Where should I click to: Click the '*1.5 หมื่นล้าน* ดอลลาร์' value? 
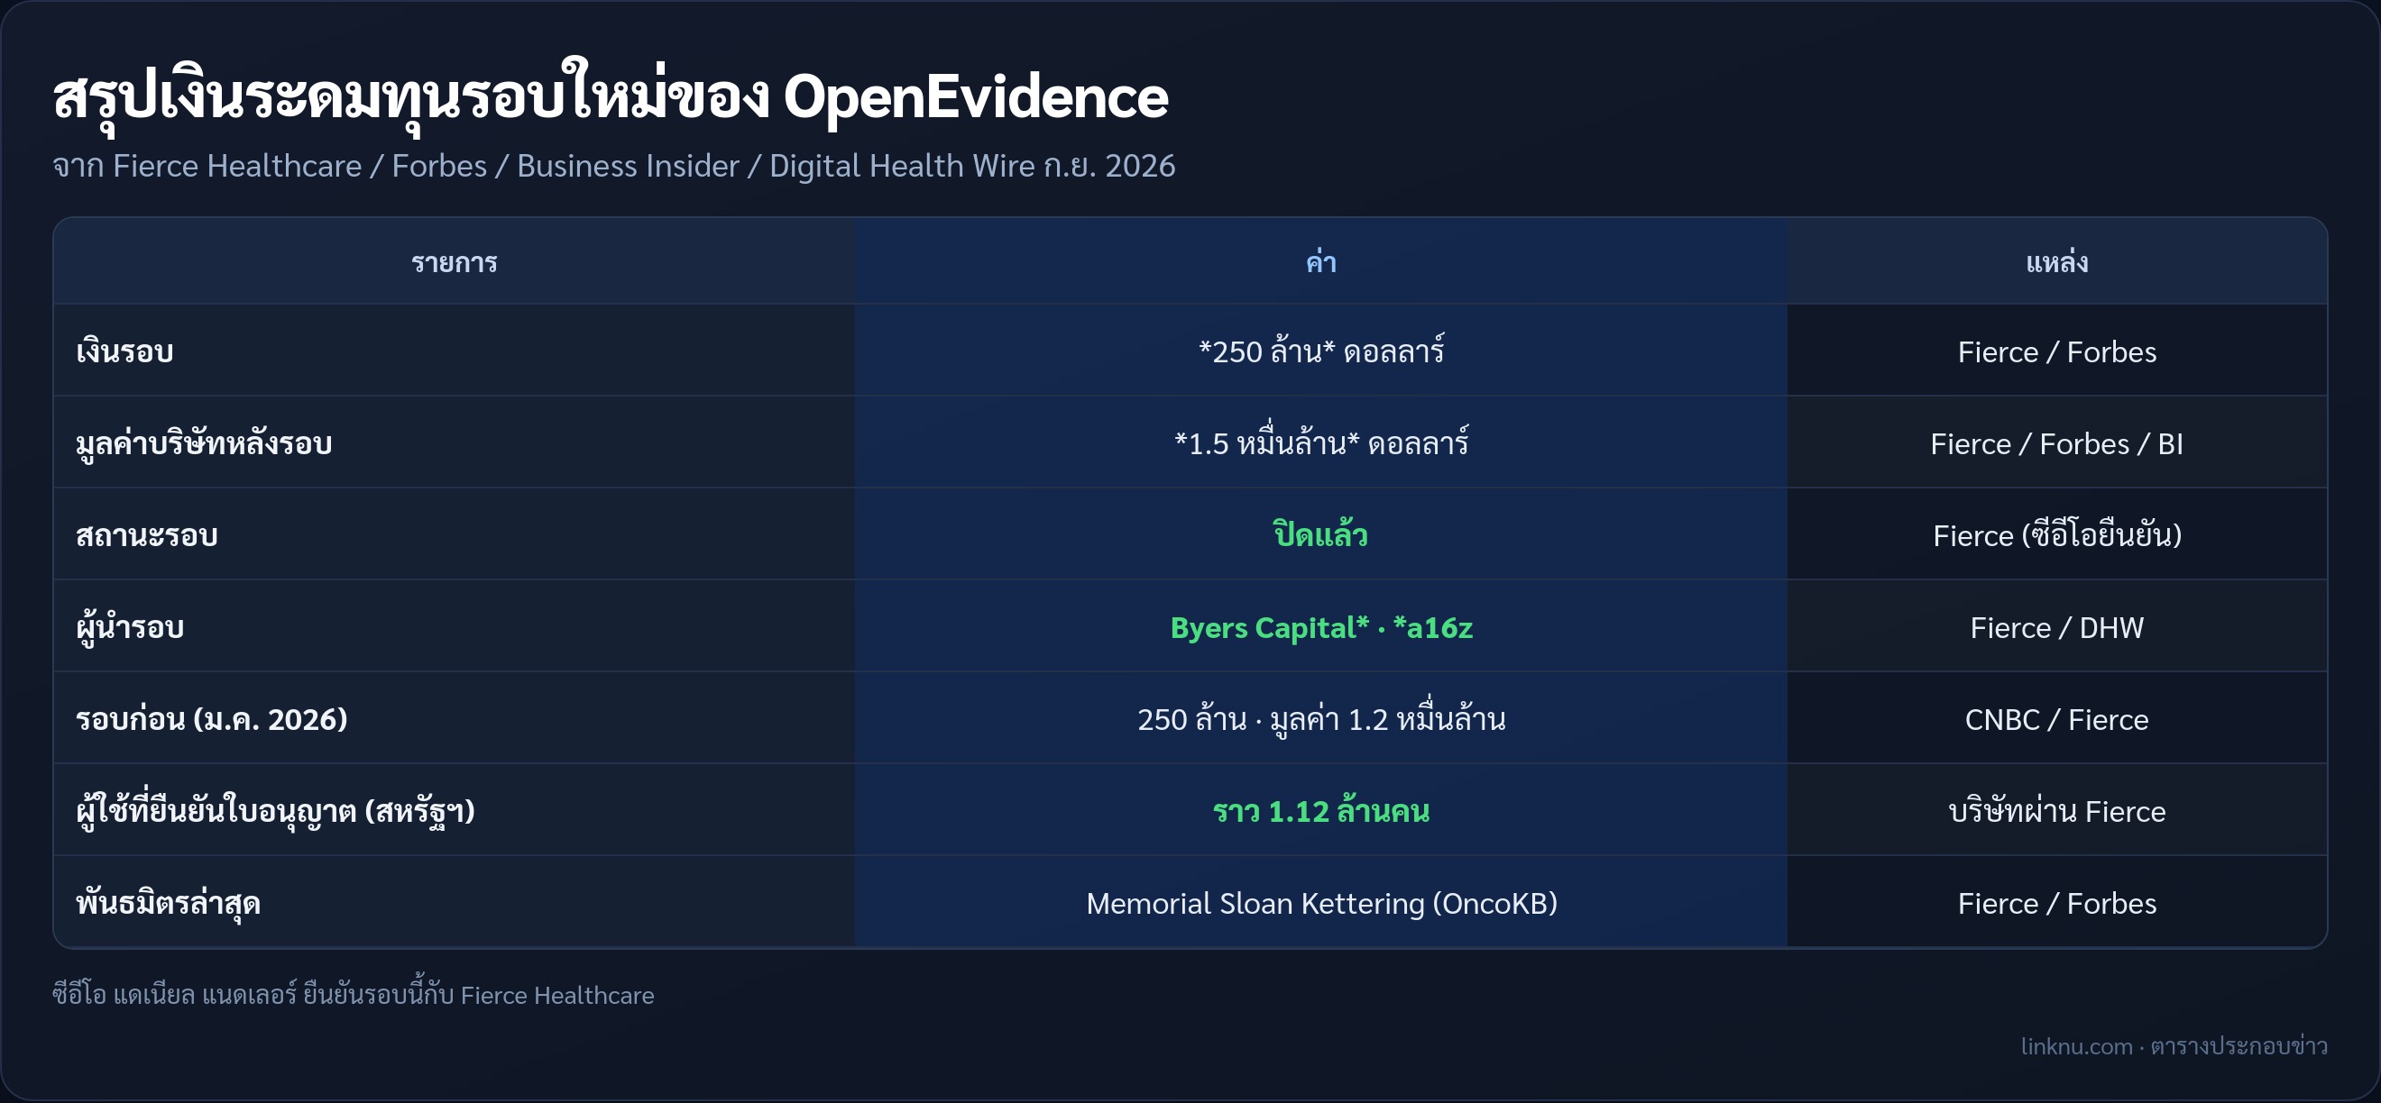(x=1321, y=442)
